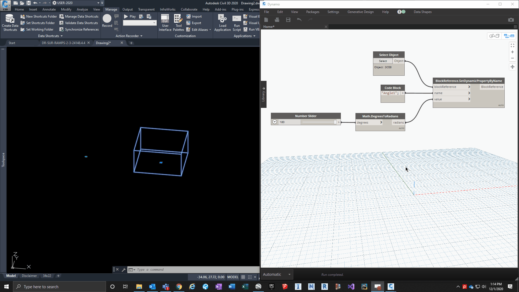Click Manage Data Shortcuts button

79,16
